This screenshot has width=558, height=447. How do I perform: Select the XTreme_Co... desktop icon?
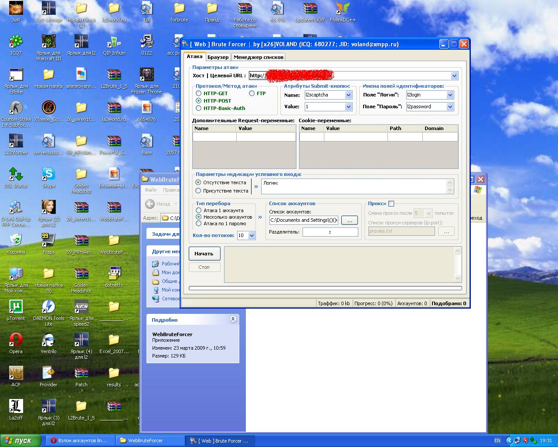[48, 111]
